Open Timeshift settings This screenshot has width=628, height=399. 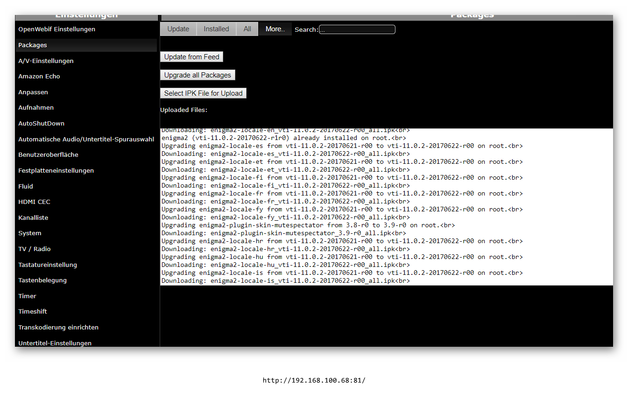32,311
